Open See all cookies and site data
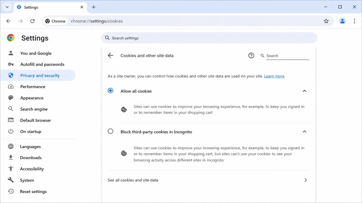The height and width of the screenshot is (203, 362). pyautogui.click(x=208, y=180)
